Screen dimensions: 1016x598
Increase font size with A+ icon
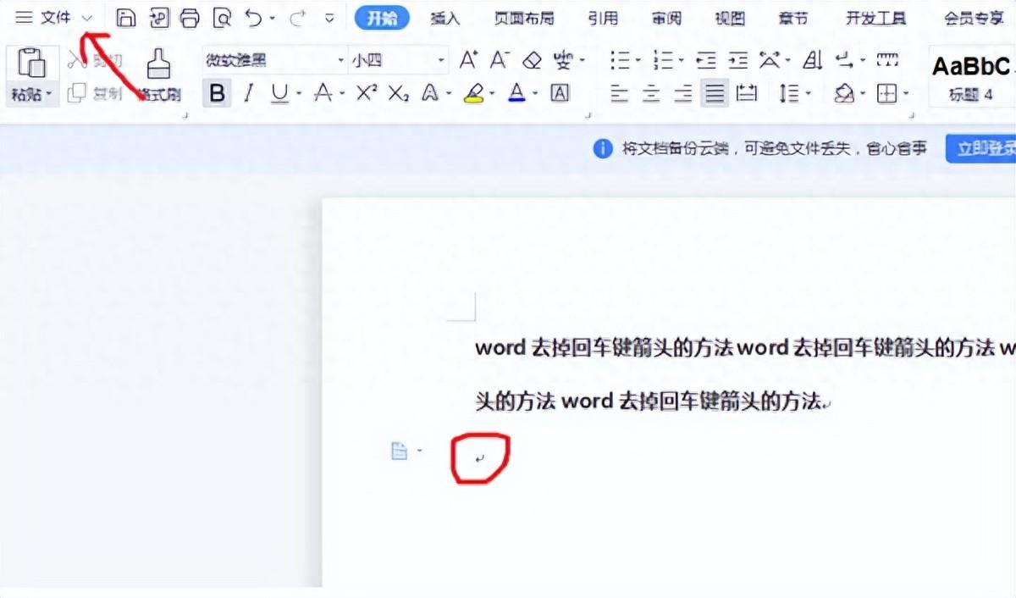coord(468,60)
